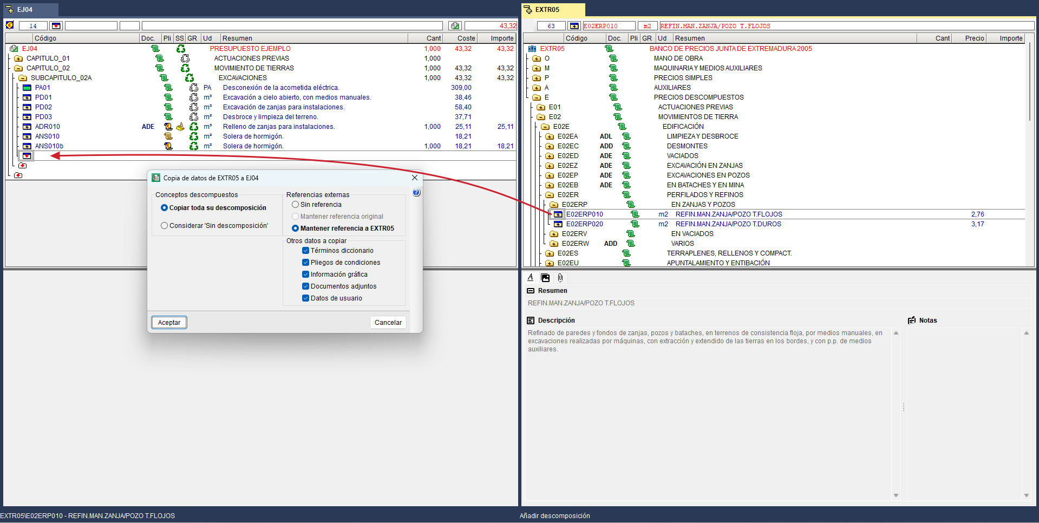Click the text icon above the Resumen panel
Image resolution: width=1039 pixels, height=523 pixels.
531,278
